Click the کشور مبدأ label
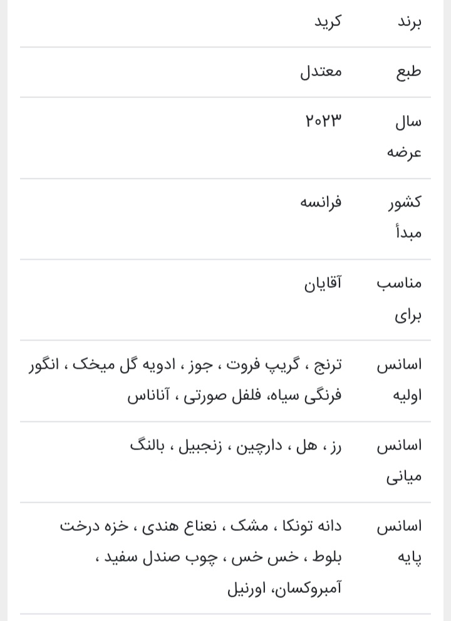This screenshot has width=451, height=621. [x=404, y=217]
